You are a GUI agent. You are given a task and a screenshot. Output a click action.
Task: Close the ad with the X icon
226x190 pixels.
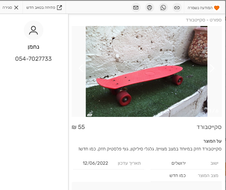point(16,7)
